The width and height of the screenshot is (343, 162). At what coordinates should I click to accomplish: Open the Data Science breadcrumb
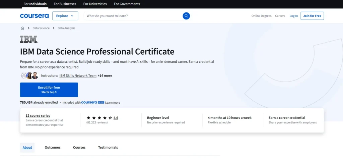point(41,28)
